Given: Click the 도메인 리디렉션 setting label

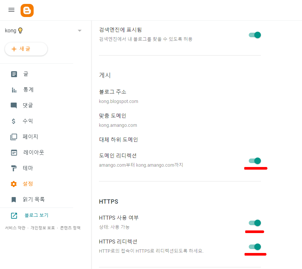Looking at the screenshot, I should pyautogui.click(x=118, y=156).
